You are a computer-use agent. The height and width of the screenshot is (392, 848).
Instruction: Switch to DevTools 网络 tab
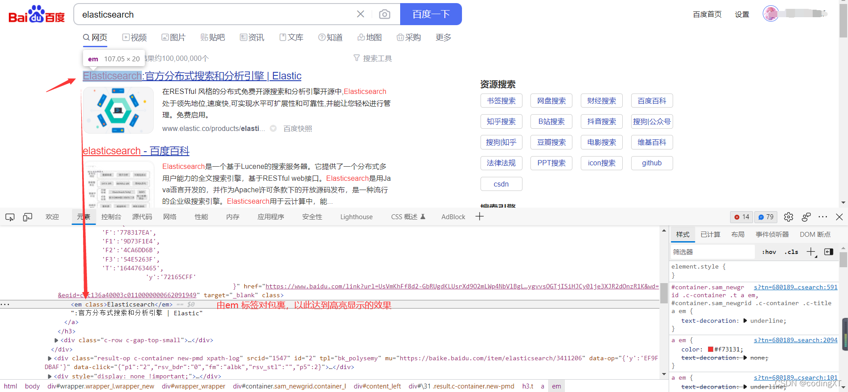[170, 217]
